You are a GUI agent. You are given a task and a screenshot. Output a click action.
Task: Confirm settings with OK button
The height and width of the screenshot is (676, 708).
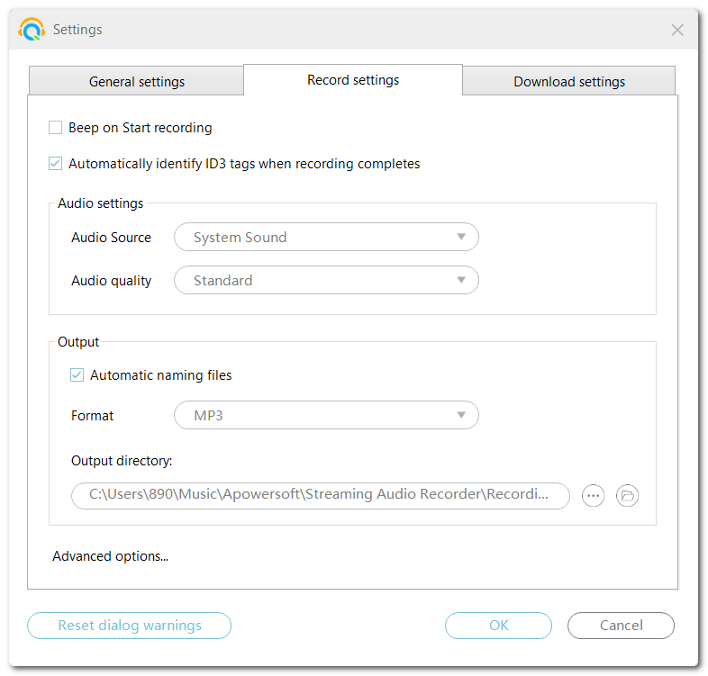point(498,626)
